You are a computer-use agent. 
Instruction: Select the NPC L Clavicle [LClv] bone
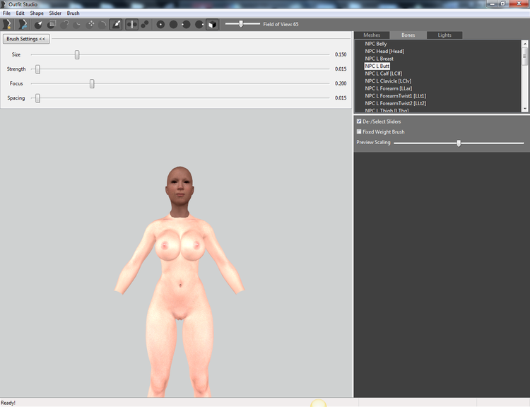click(x=388, y=81)
